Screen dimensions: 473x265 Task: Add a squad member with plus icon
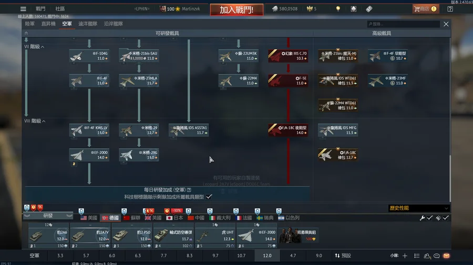[x=405, y=256]
